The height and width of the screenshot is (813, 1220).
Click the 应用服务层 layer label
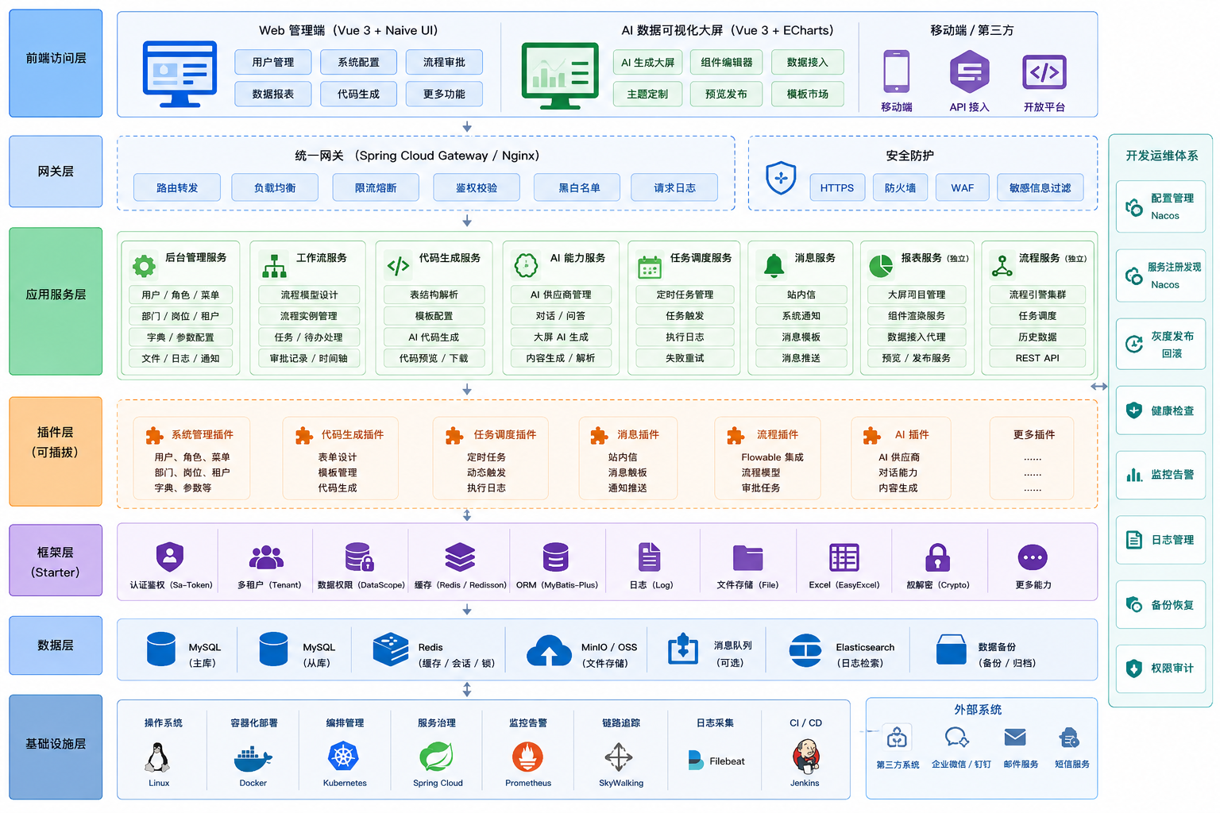(x=56, y=301)
